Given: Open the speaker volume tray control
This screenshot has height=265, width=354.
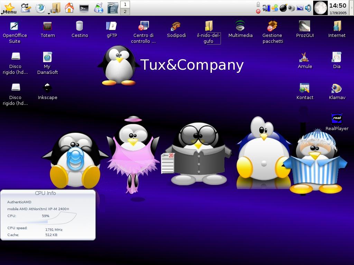Looking at the screenshot, I should point(308,8).
